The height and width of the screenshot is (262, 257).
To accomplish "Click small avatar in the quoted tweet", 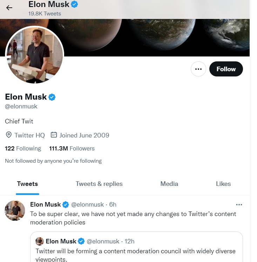I will 40,241.
